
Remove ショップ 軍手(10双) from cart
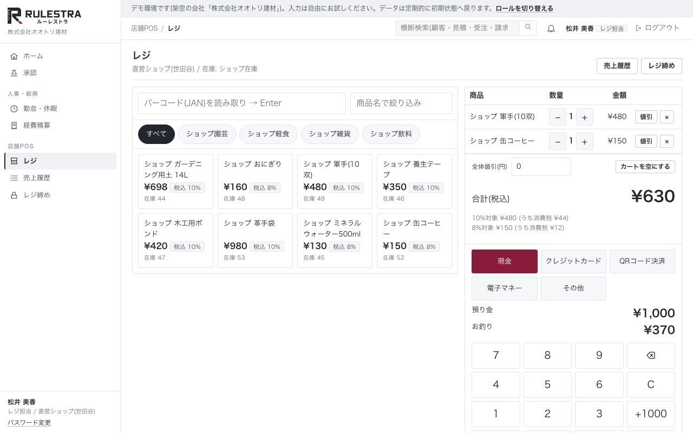(667, 117)
